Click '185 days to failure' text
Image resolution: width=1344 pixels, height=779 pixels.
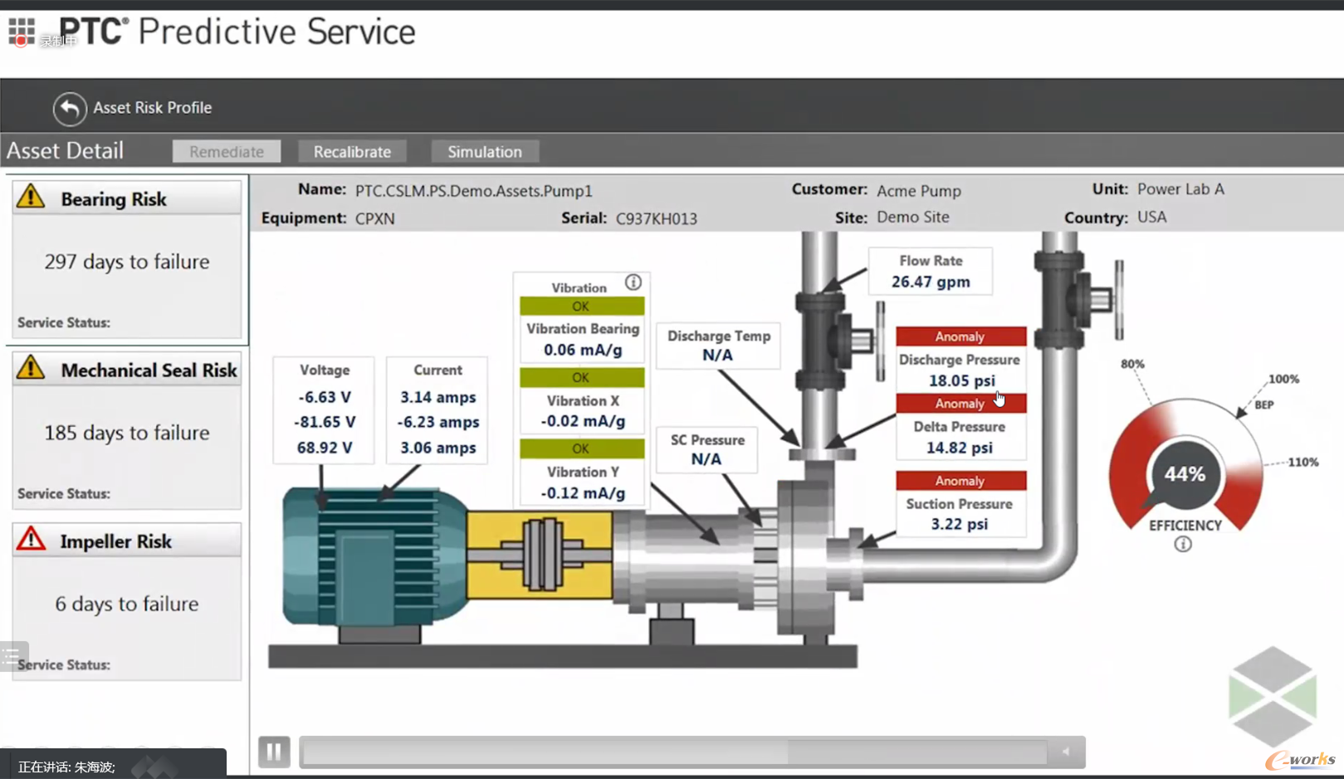coord(127,433)
